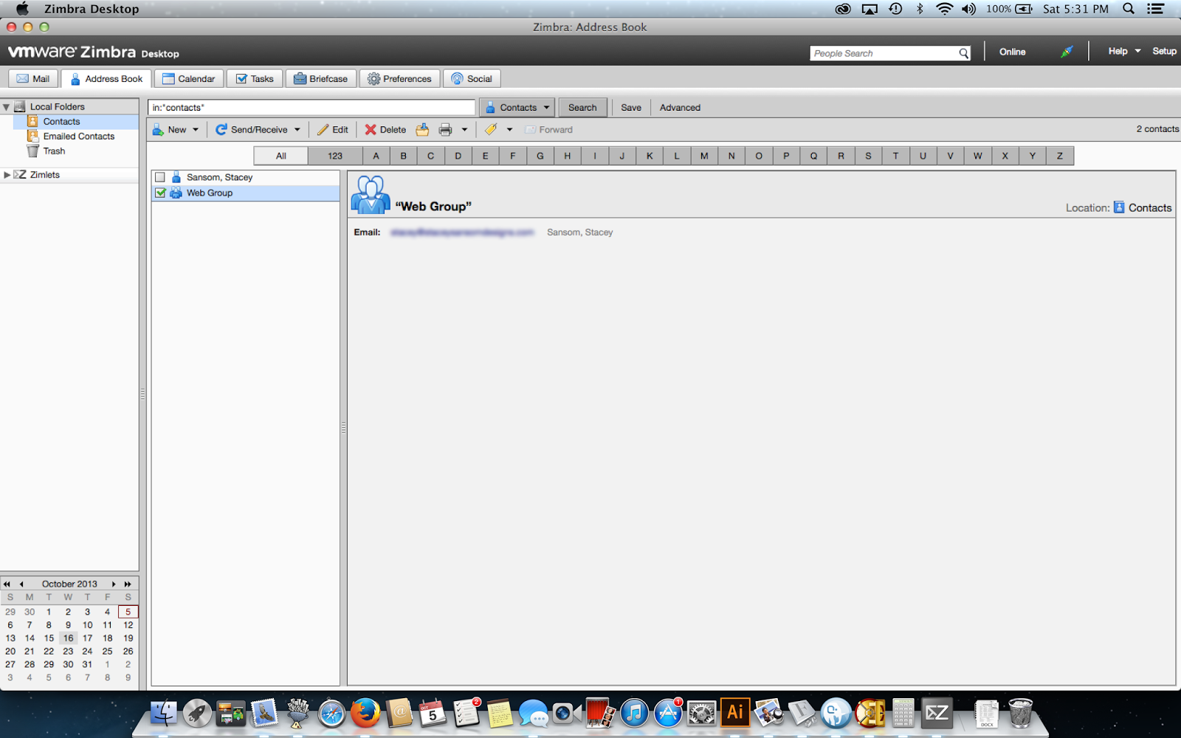1181x738 pixels.
Task: Switch to the Calendar tab
Action: pyautogui.click(x=189, y=79)
